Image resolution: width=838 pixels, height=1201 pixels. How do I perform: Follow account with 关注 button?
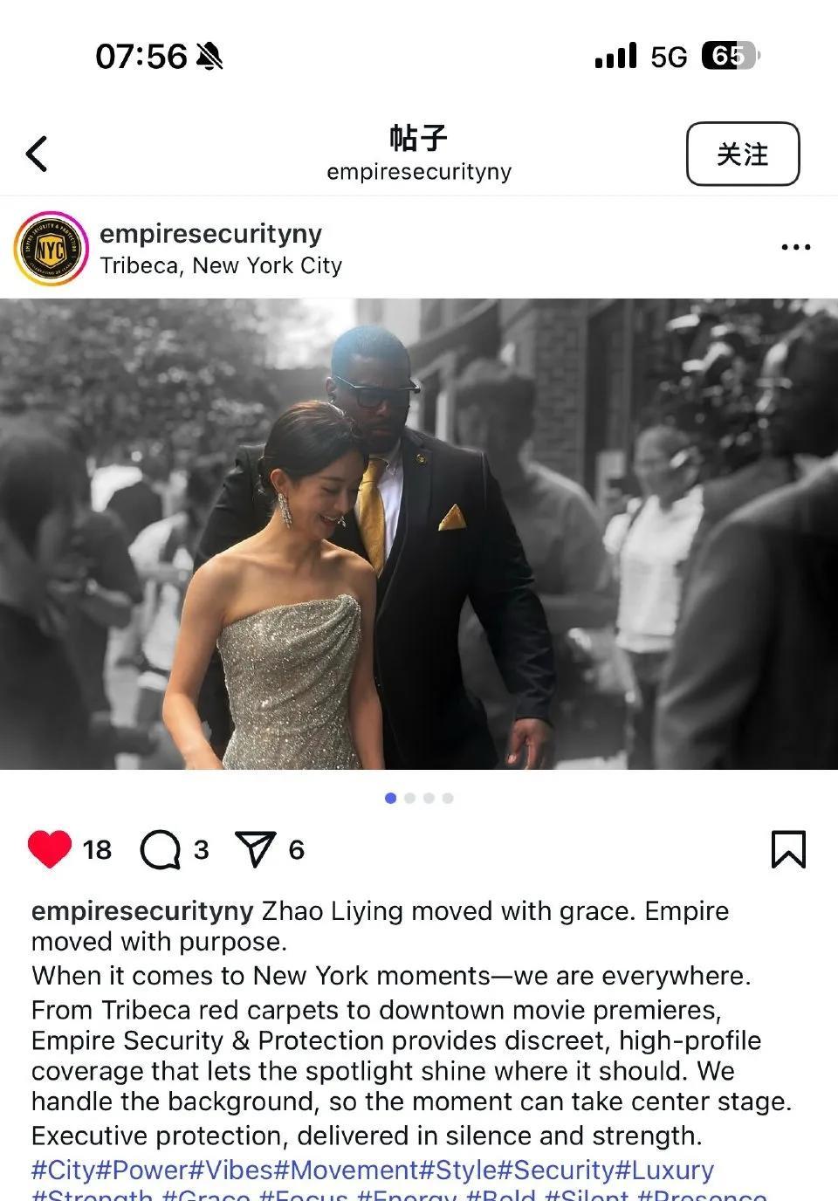(x=743, y=154)
